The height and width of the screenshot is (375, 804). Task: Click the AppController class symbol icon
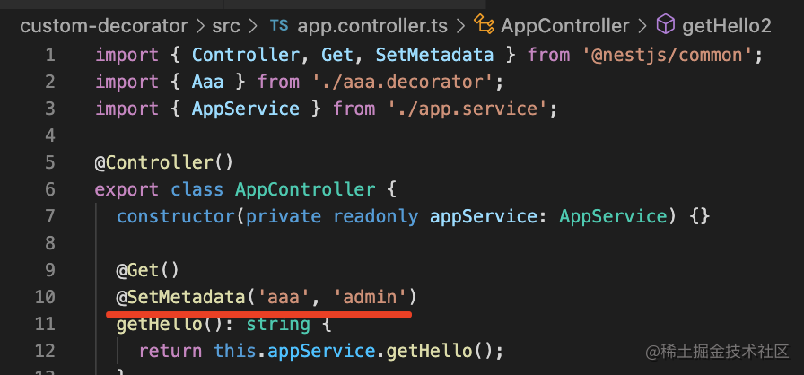[485, 24]
